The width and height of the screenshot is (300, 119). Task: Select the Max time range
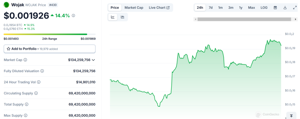tap(251, 8)
